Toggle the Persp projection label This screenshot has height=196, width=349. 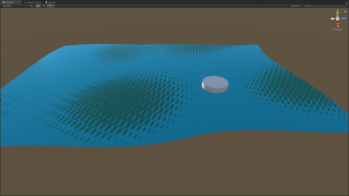pos(338,29)
